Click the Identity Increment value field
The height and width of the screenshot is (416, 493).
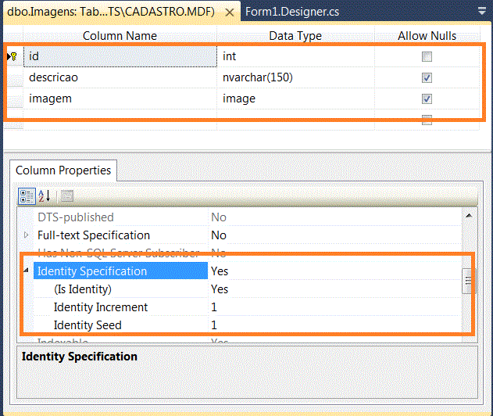coord(334,307)
